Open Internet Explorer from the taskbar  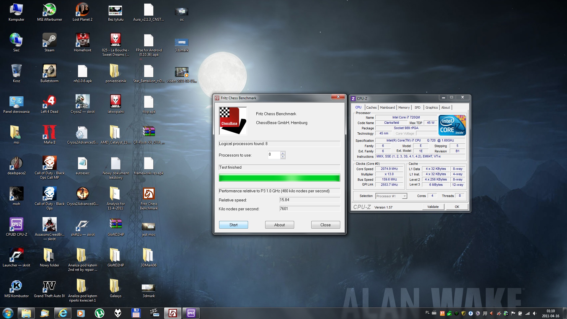(63, 313)
